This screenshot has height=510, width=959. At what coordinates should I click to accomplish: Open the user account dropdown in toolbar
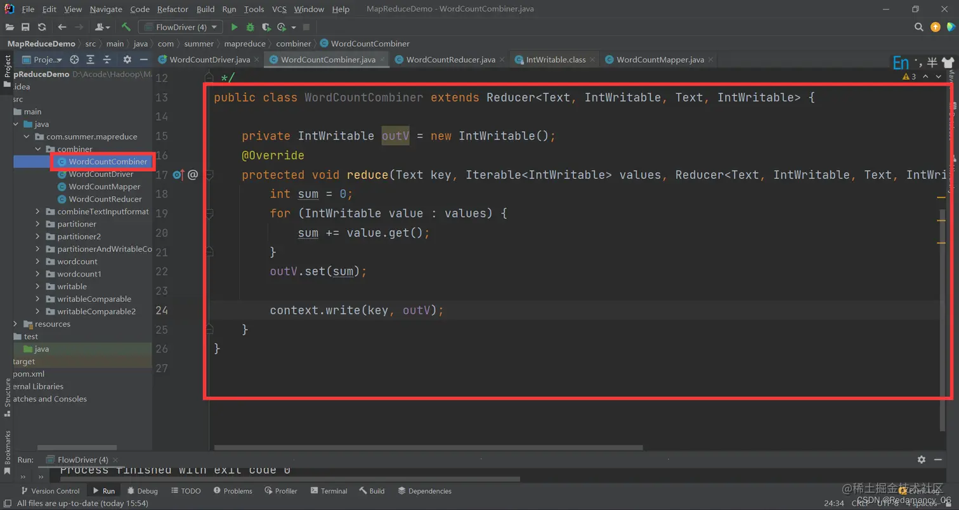(x=102, y=27)
